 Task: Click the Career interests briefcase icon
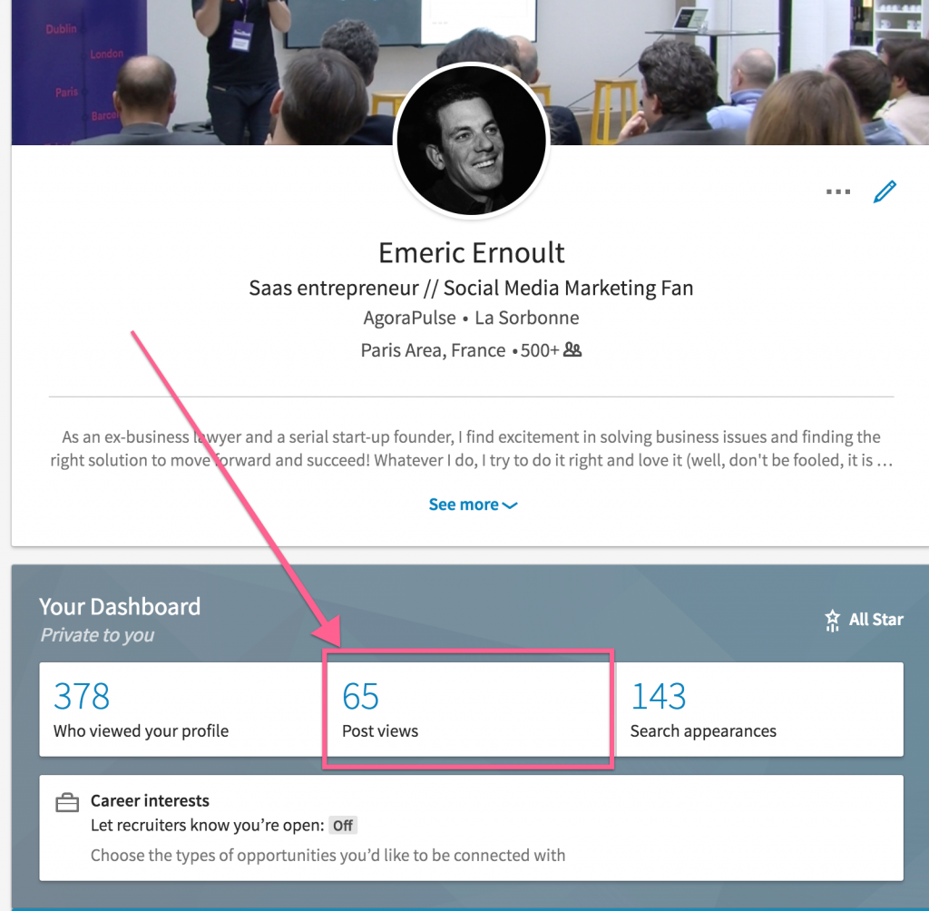(x=66, y=803)
